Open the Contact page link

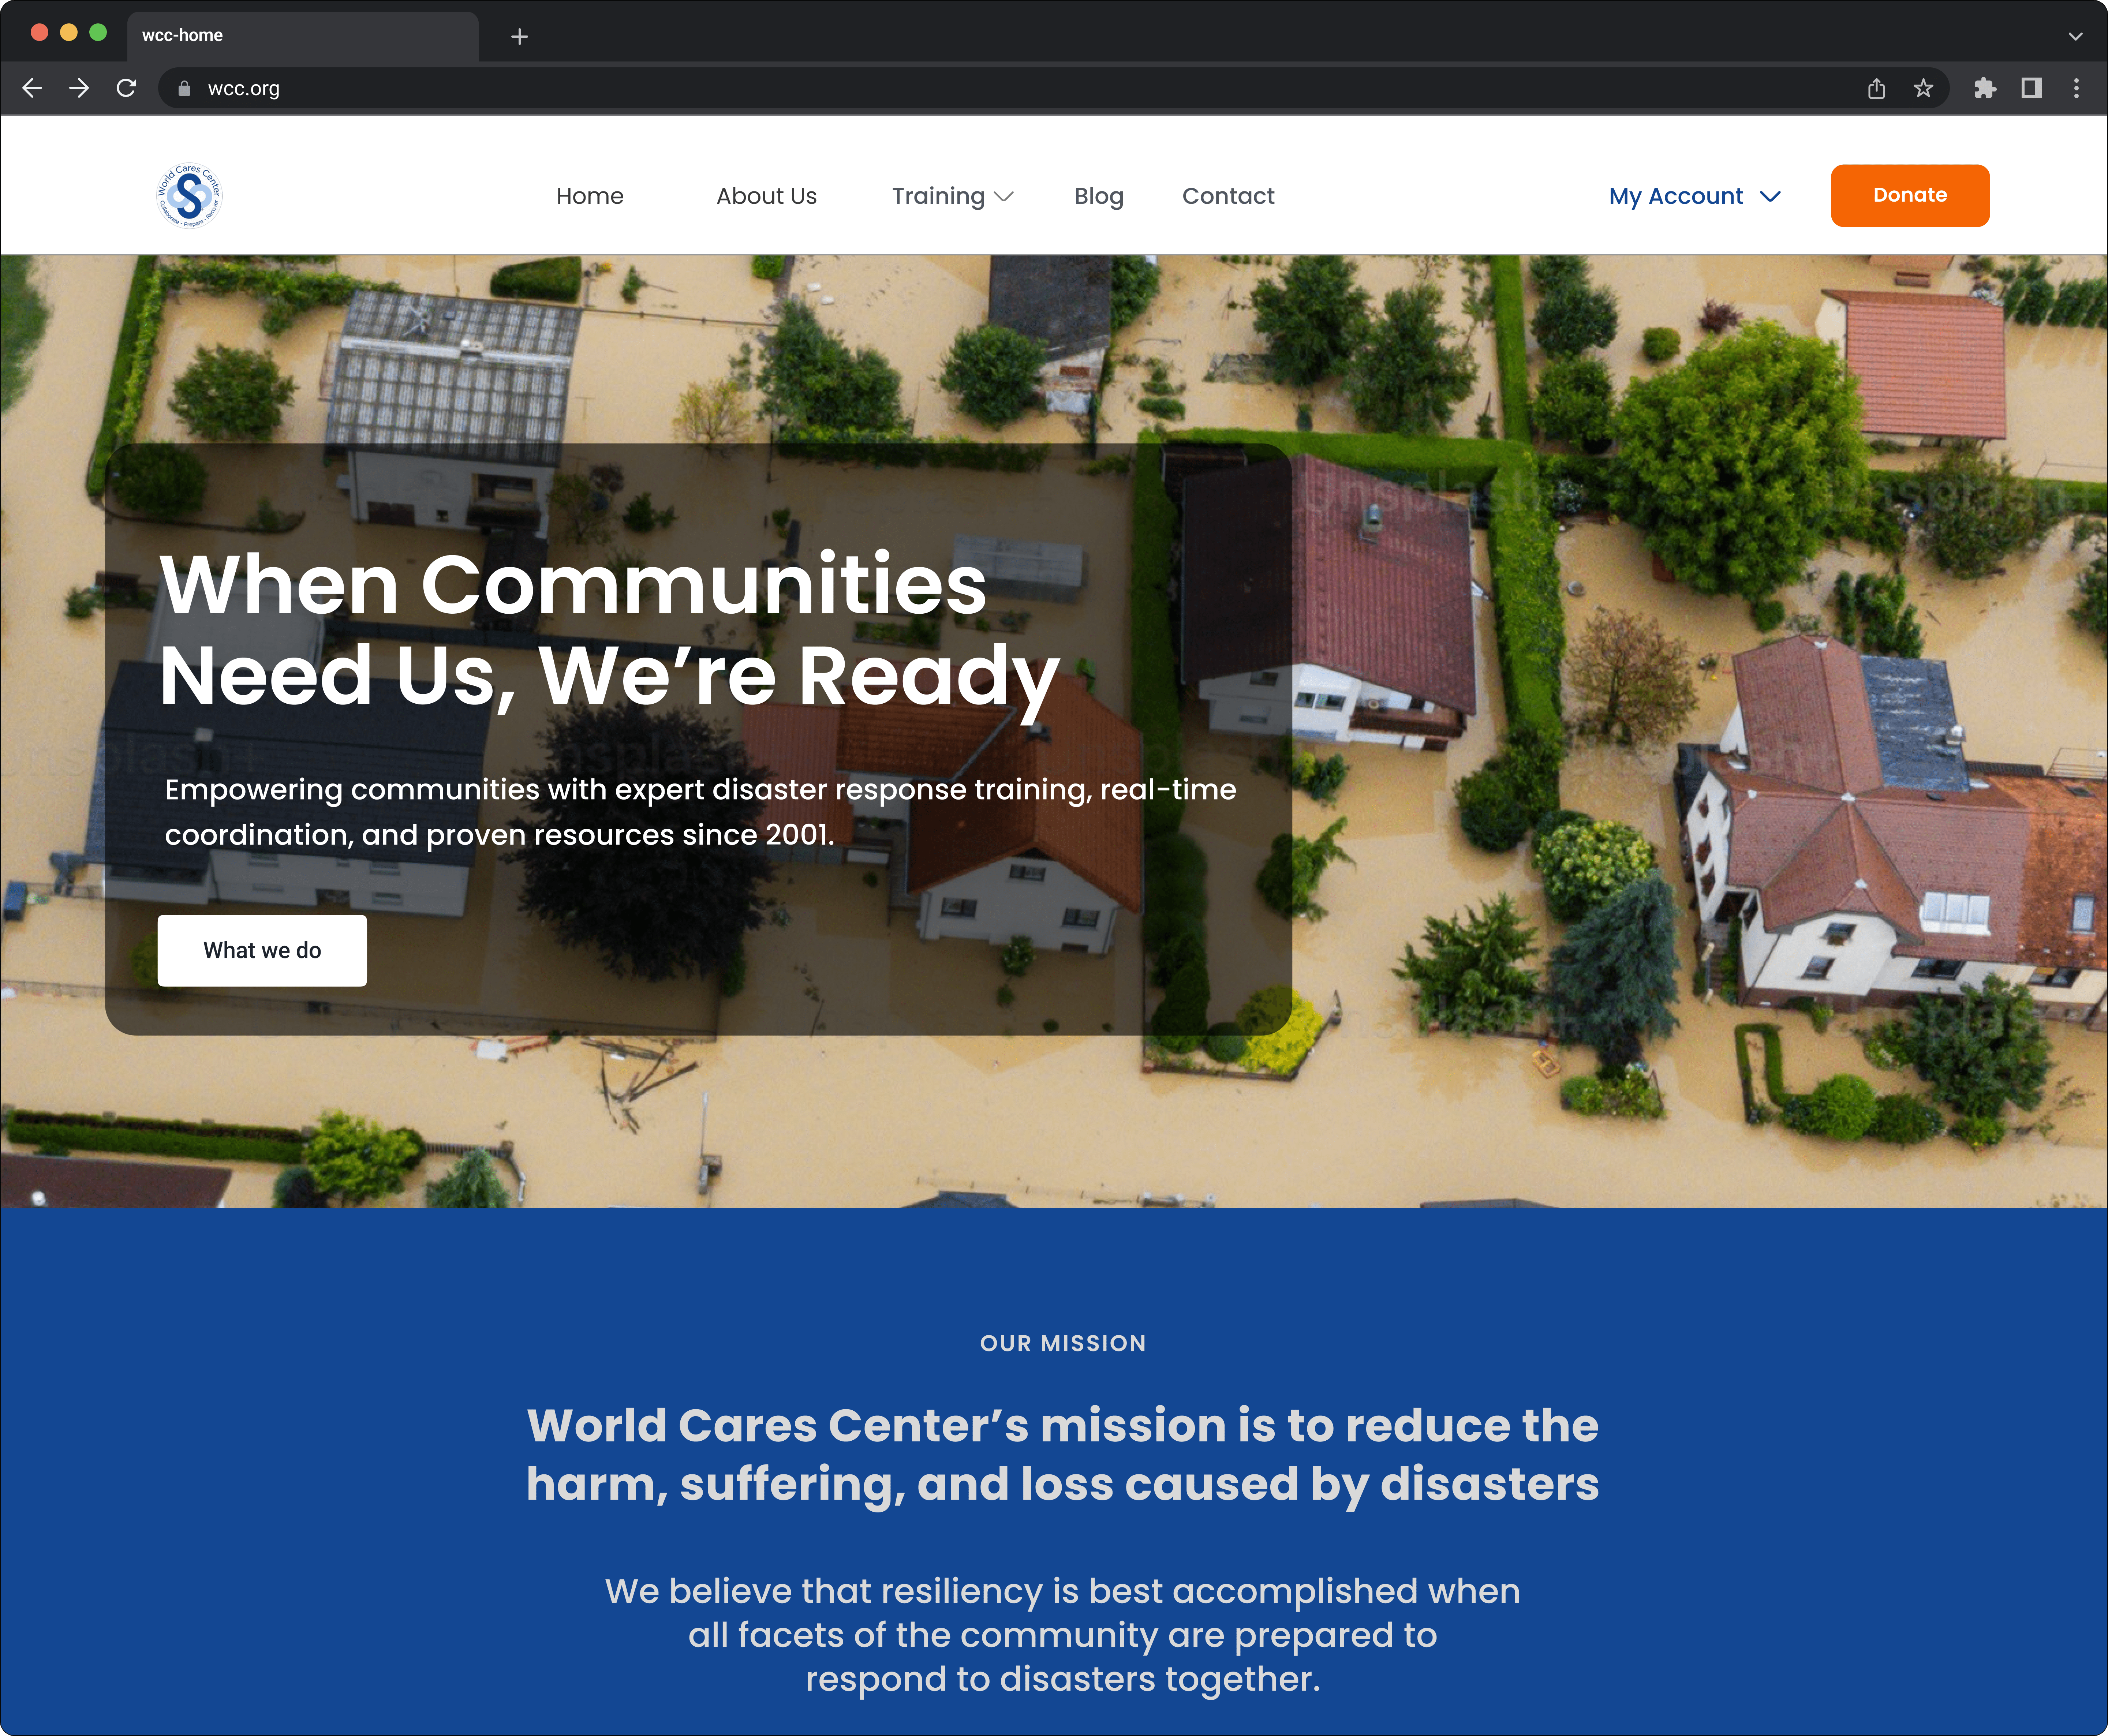(x=1228, y=196)
